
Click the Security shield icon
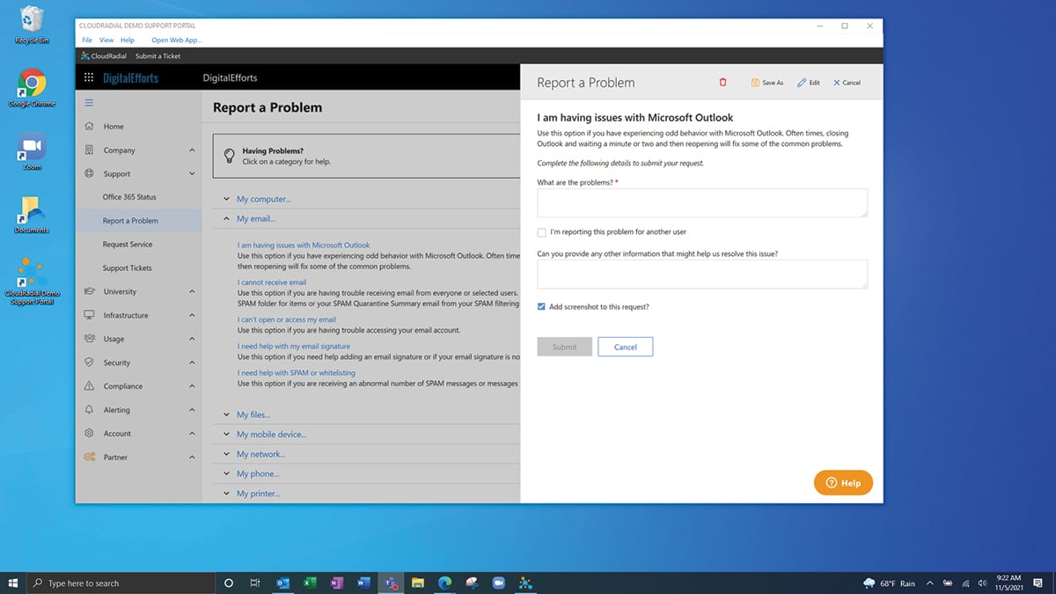[89, 363]
